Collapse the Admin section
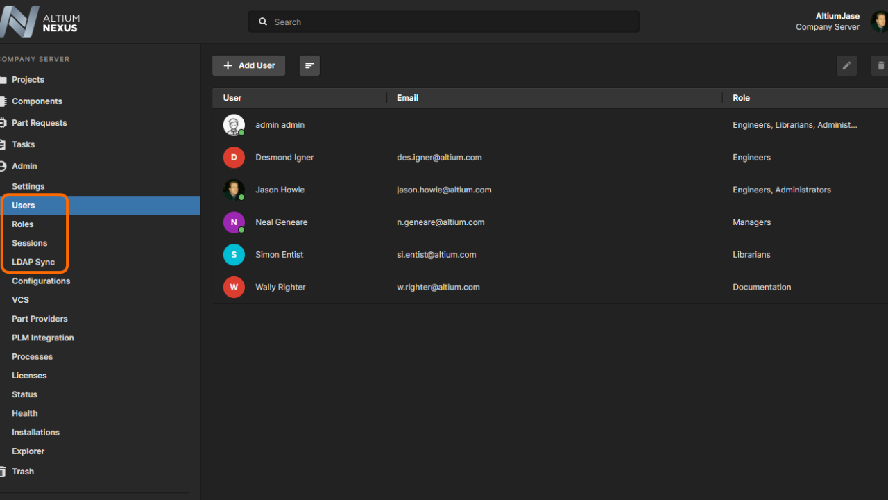 tap(24, 166)
